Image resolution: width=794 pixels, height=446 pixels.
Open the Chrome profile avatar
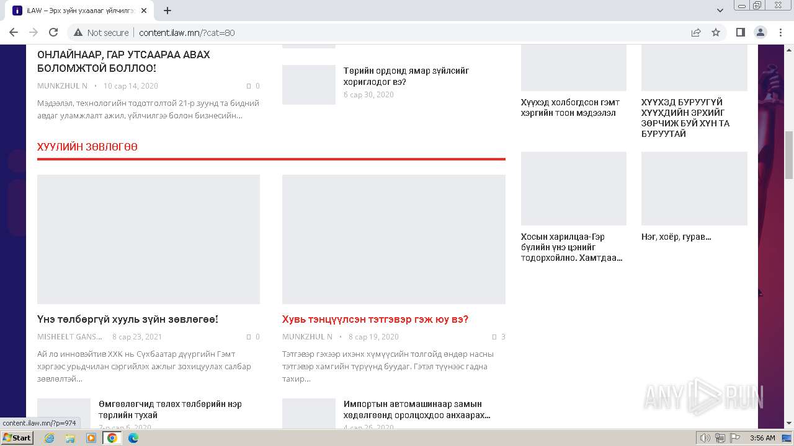click(x=761, y=33)
